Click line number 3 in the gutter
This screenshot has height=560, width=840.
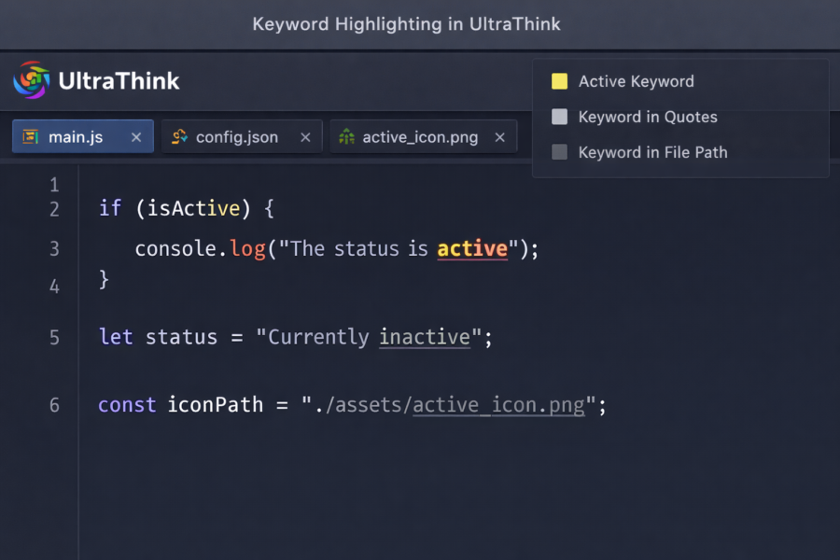[54, 249]
